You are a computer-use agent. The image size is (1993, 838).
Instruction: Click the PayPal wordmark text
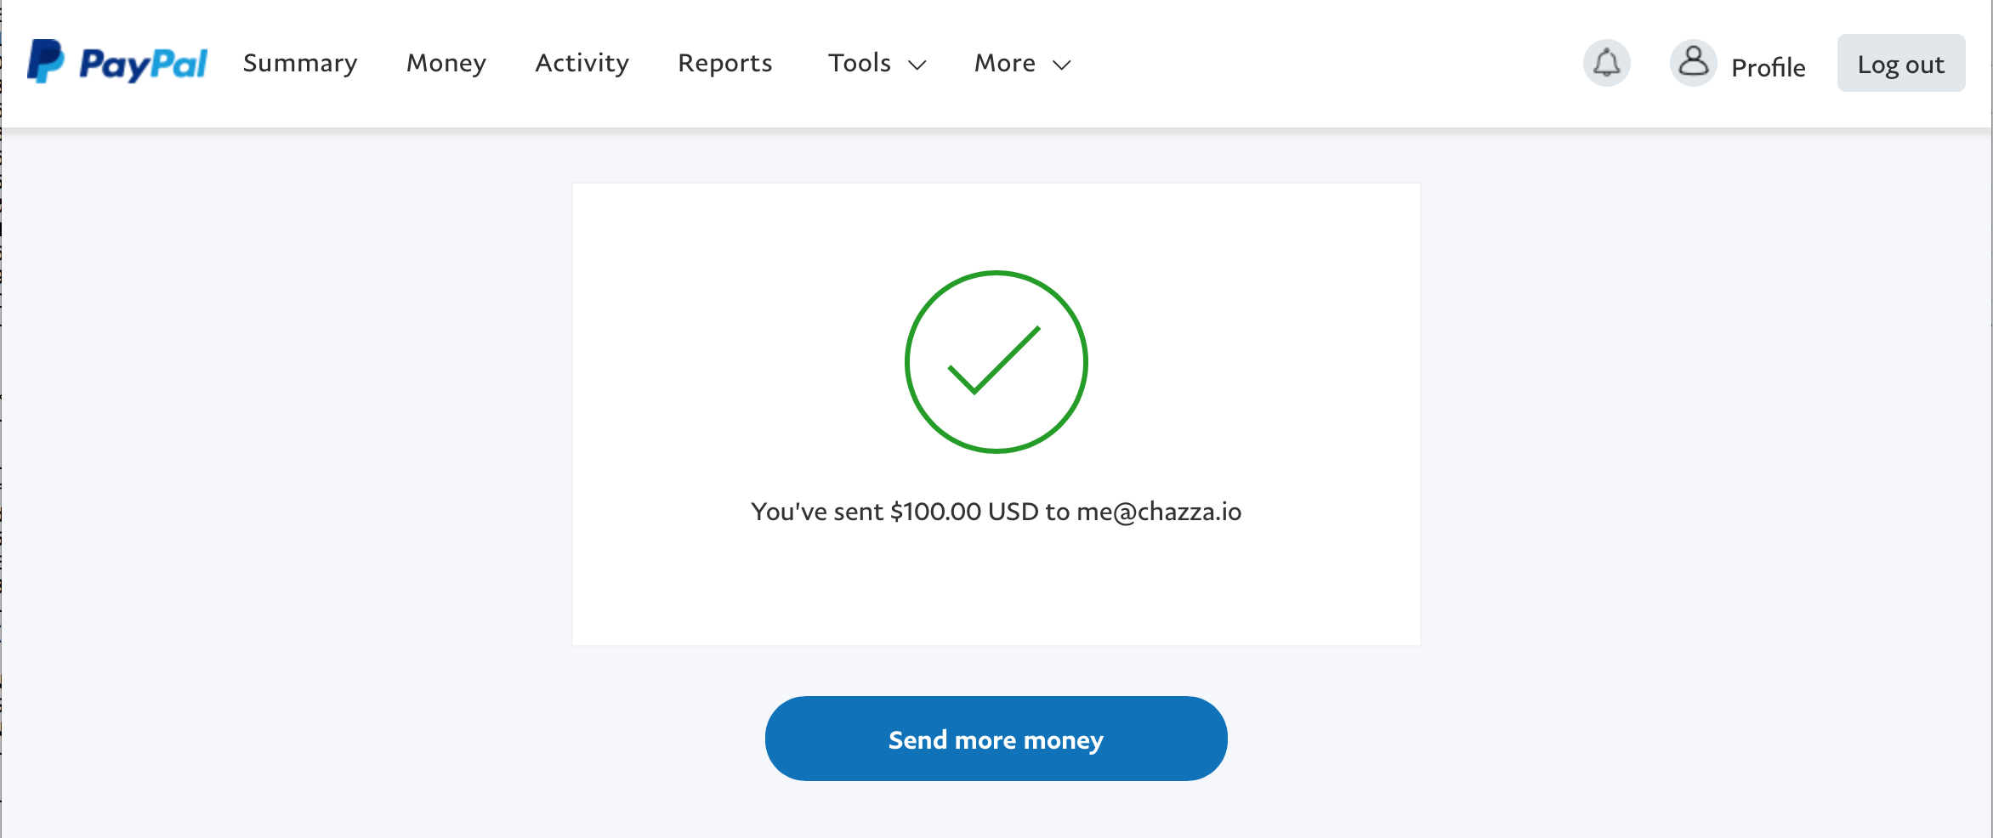point(143,65)
